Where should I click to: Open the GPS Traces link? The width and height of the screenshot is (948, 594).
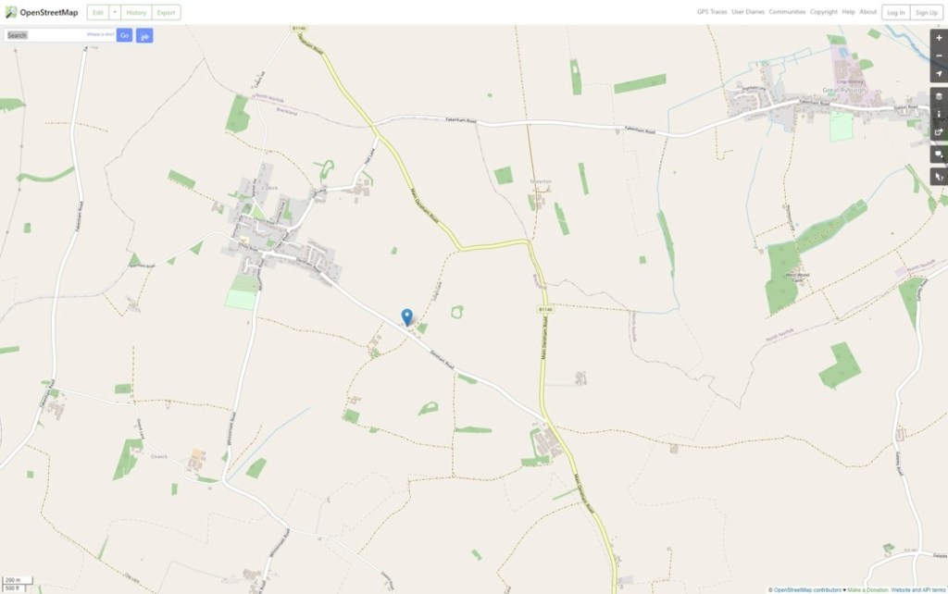[712, 12]
